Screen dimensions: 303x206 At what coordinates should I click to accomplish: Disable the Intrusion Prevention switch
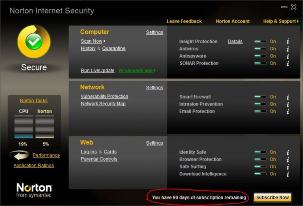[x=260, y=104]
